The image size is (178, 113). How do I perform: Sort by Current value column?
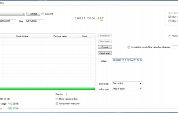(x=22, y=36)
